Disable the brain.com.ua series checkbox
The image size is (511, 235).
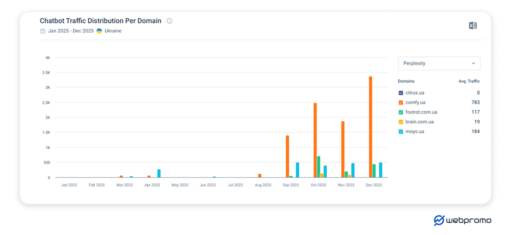(x=401, y=122)
